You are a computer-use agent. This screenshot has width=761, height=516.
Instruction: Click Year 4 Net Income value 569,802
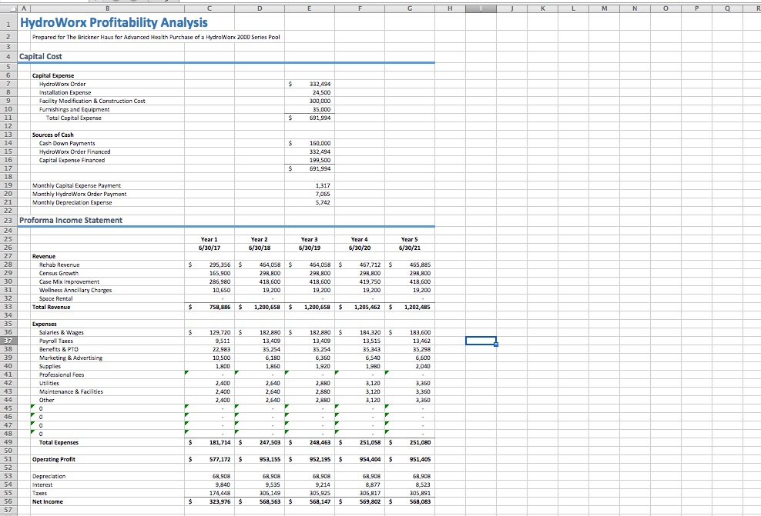(370, 502)
